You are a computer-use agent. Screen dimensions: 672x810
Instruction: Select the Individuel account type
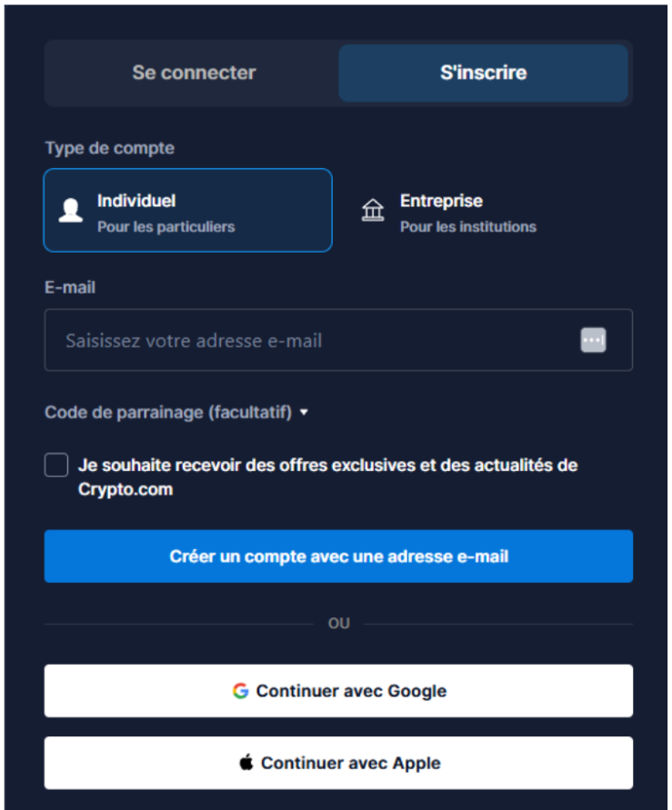coord(187,210)
